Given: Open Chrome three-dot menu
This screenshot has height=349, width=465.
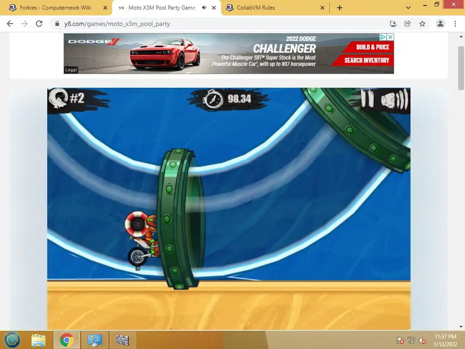Looking at the screenshot, I should point(455,24).
